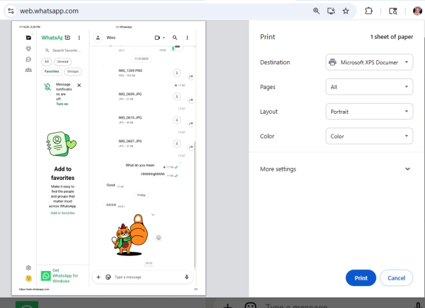This screenshot has width=425, height=308.
Task: Open the Color mode dropdown
Action: tap(369, 136)
